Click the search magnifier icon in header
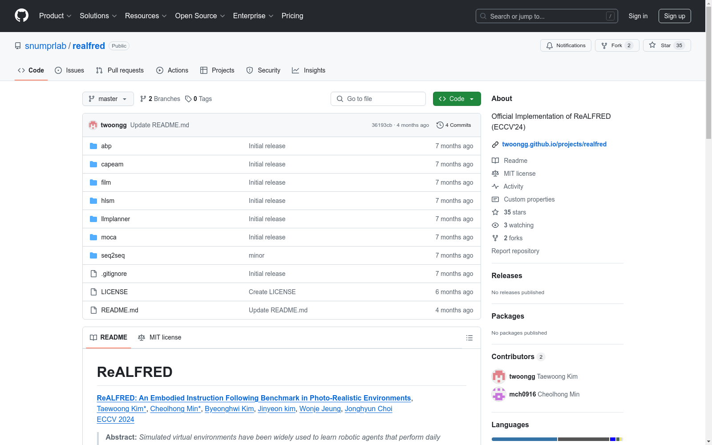712x445 pixels. click(x=483, y=16)
